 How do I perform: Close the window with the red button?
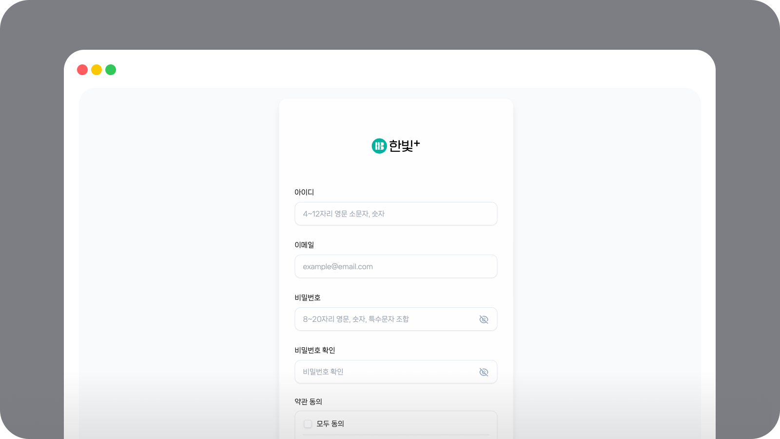point(82,70)
